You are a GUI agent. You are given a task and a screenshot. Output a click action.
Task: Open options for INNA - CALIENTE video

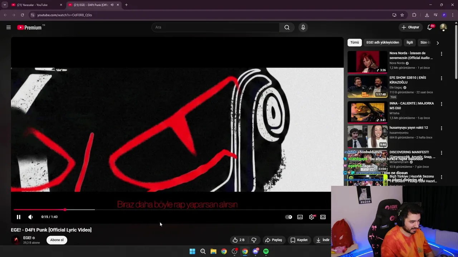(x=442, y=104)
